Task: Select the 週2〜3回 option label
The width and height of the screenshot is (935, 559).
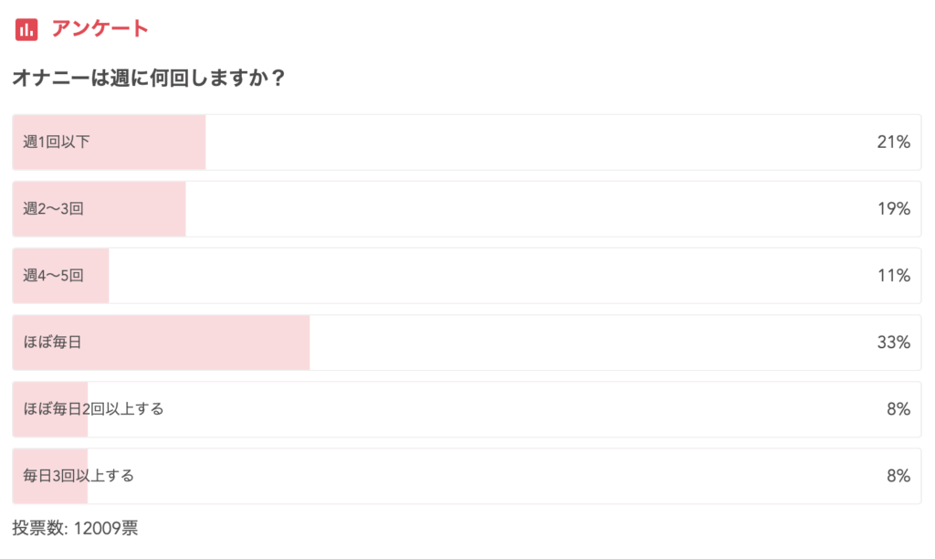Action: (54, 208)
